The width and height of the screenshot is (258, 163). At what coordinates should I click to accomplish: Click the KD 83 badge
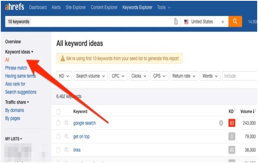click(x=232, y=123)
